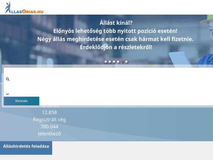213x160 pixels.
Task: Select the second carousel dot
Action: (110, 62)
